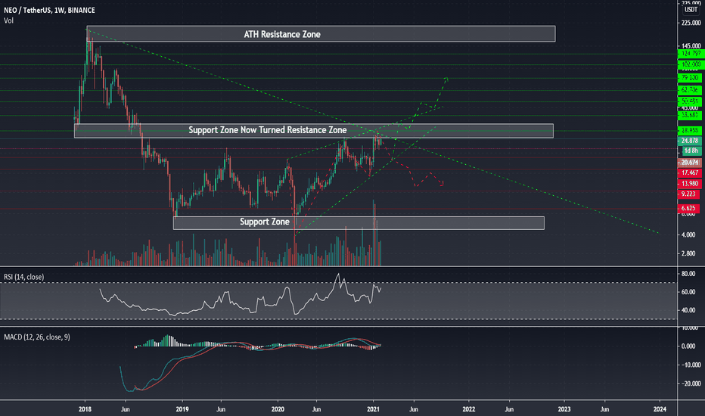Click the 50.451 green price label
705x416 pixels.
pyautogui.click(x=690, y=101)
